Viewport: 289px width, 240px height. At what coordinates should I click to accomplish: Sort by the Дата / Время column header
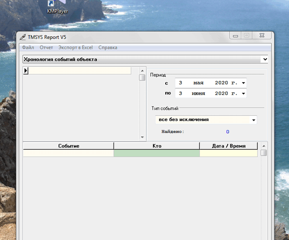coord(228,146)
